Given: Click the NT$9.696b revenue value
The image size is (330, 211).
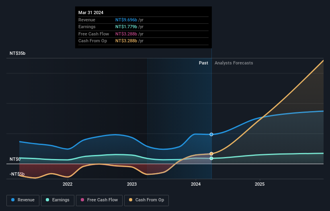Looking at the screenshot, I should [x=126, y=20].
